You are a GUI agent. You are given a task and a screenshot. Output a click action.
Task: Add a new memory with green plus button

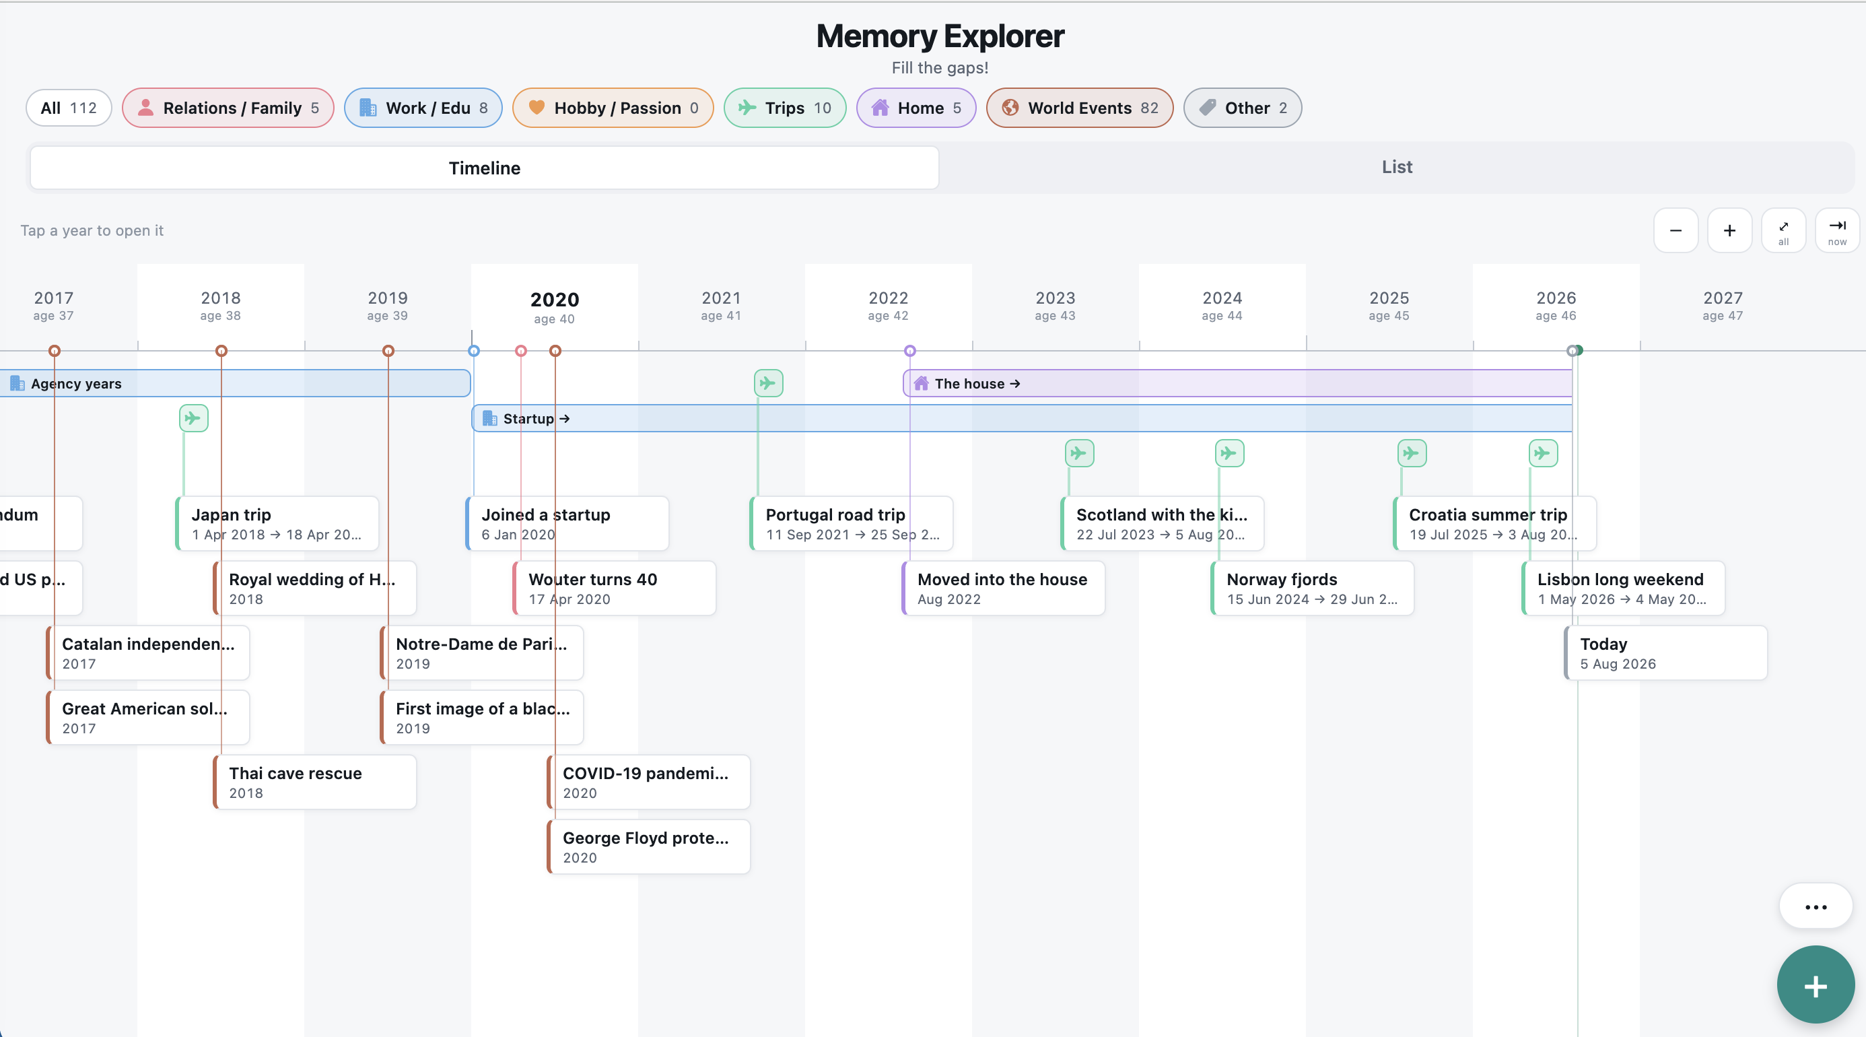pos(1816,985)
